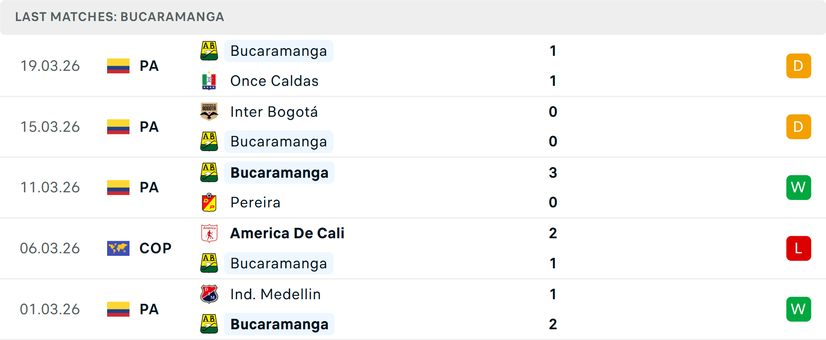826x340 pixels.
Task: Click the America De Cali team name
Action: click(x=287, y=233)
